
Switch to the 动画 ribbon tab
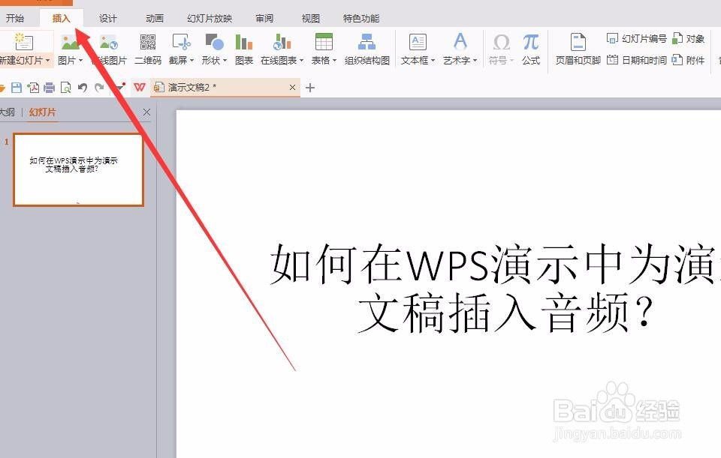click(153, 17)
